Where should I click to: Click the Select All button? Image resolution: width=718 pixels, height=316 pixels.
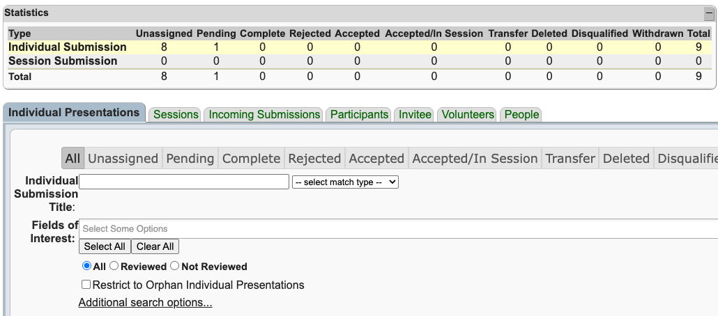point(105,246)
